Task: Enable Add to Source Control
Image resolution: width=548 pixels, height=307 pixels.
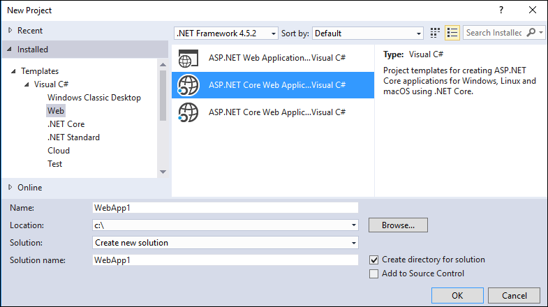Action: 374,274
